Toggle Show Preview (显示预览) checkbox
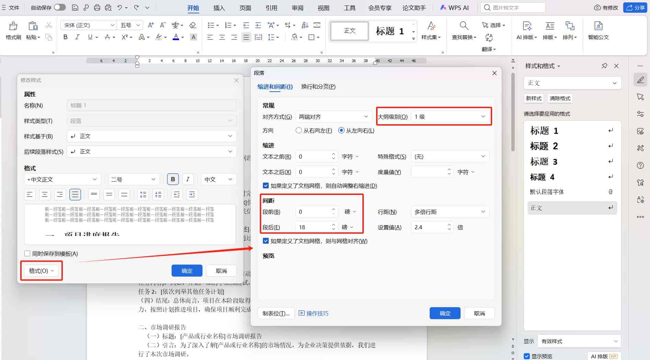 527,356
